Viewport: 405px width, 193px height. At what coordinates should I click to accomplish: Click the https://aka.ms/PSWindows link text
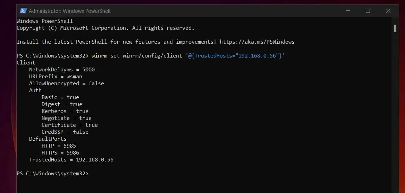tap(257, 42)
